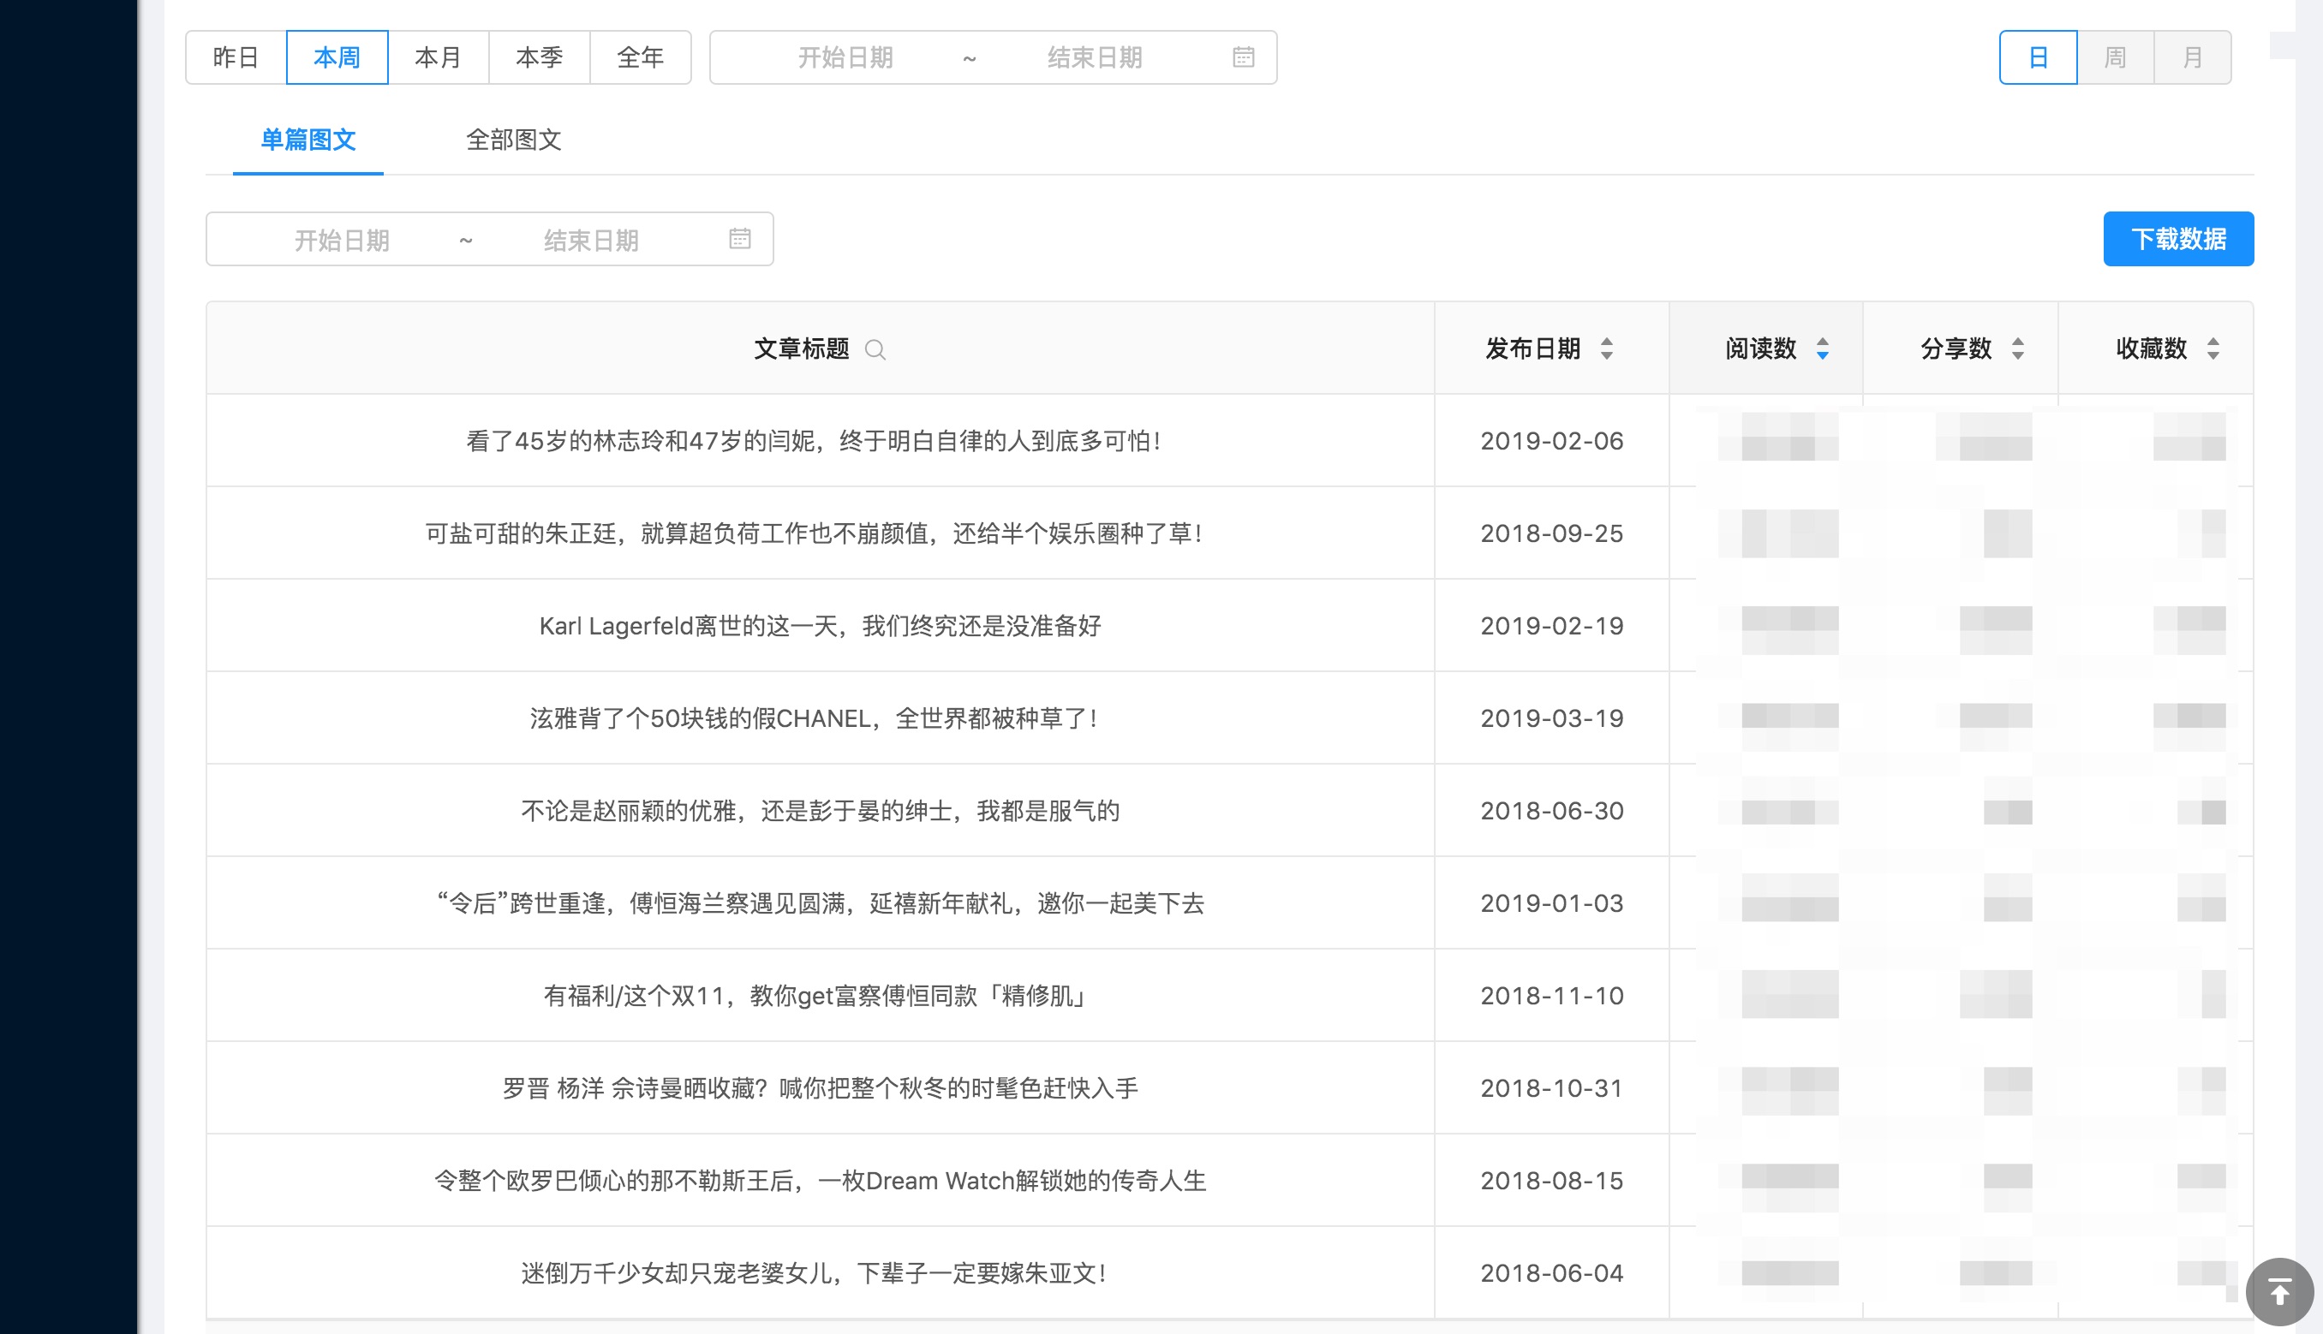
Task: Click 结束日期 field above the table
Action: coord(591,240)
